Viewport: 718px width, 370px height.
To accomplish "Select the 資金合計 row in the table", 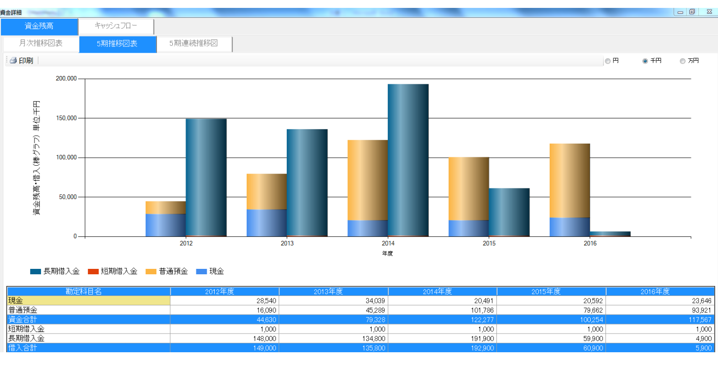I will point(89,320).
